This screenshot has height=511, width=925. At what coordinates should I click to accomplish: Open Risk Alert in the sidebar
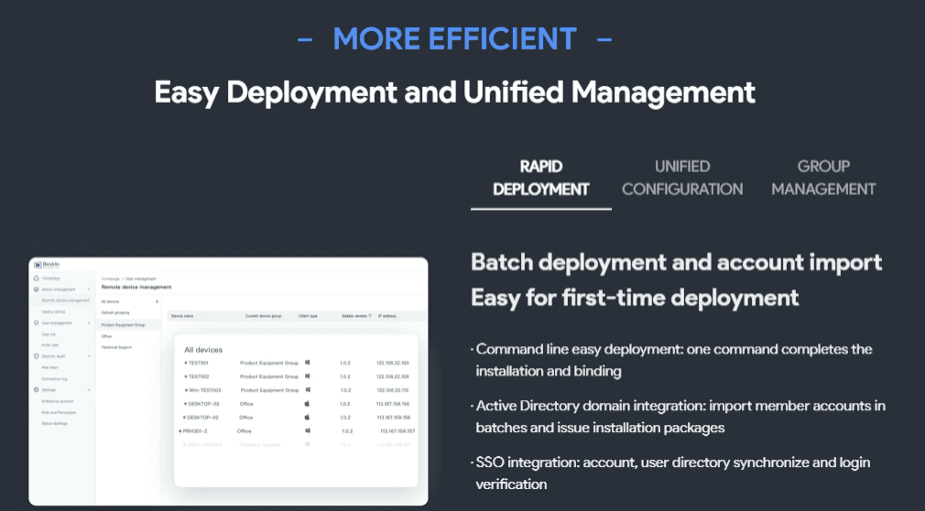(49, 367)
